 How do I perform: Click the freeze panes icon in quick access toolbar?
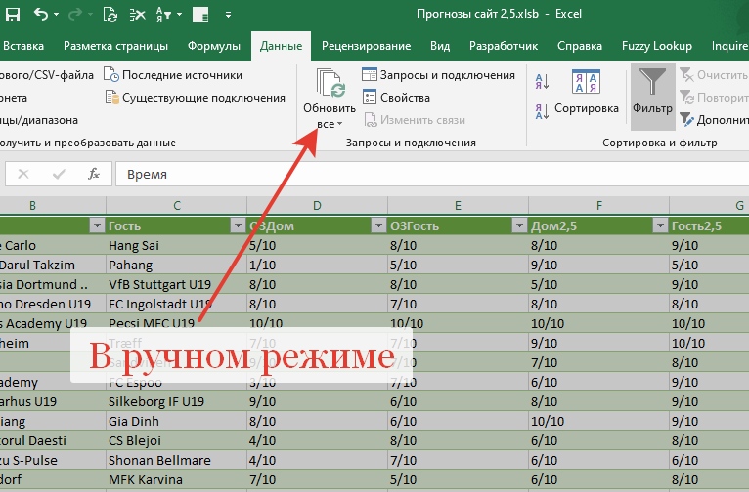(200, 15)
